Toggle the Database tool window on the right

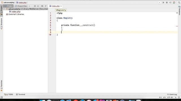point(179,11)
